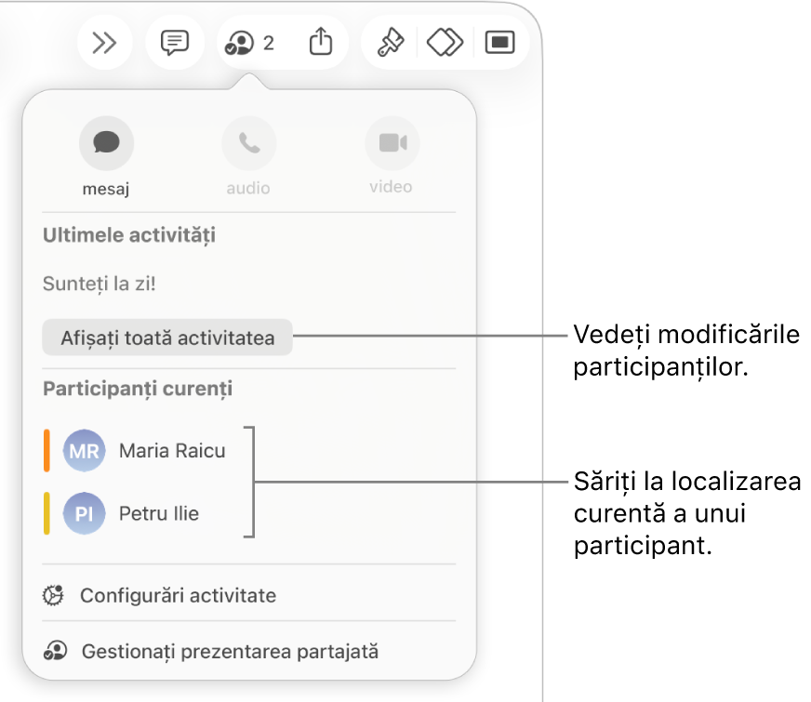Open the Share icon in toolbar
The height and width of the screenshot is (702, 811).
click(321, 41)
